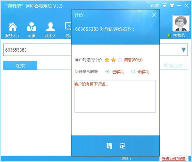Click the green online status icon
This screenshot has width=192, height=162.
[169, 35]
